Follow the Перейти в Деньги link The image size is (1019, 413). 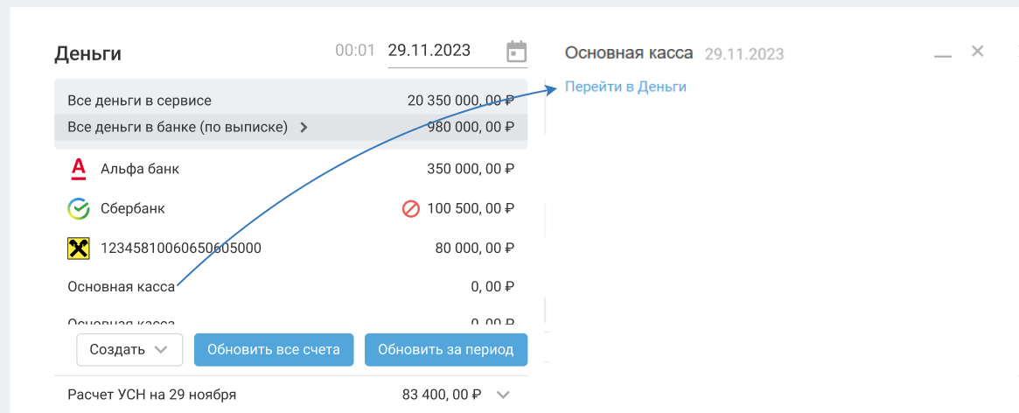click(625, 87)
